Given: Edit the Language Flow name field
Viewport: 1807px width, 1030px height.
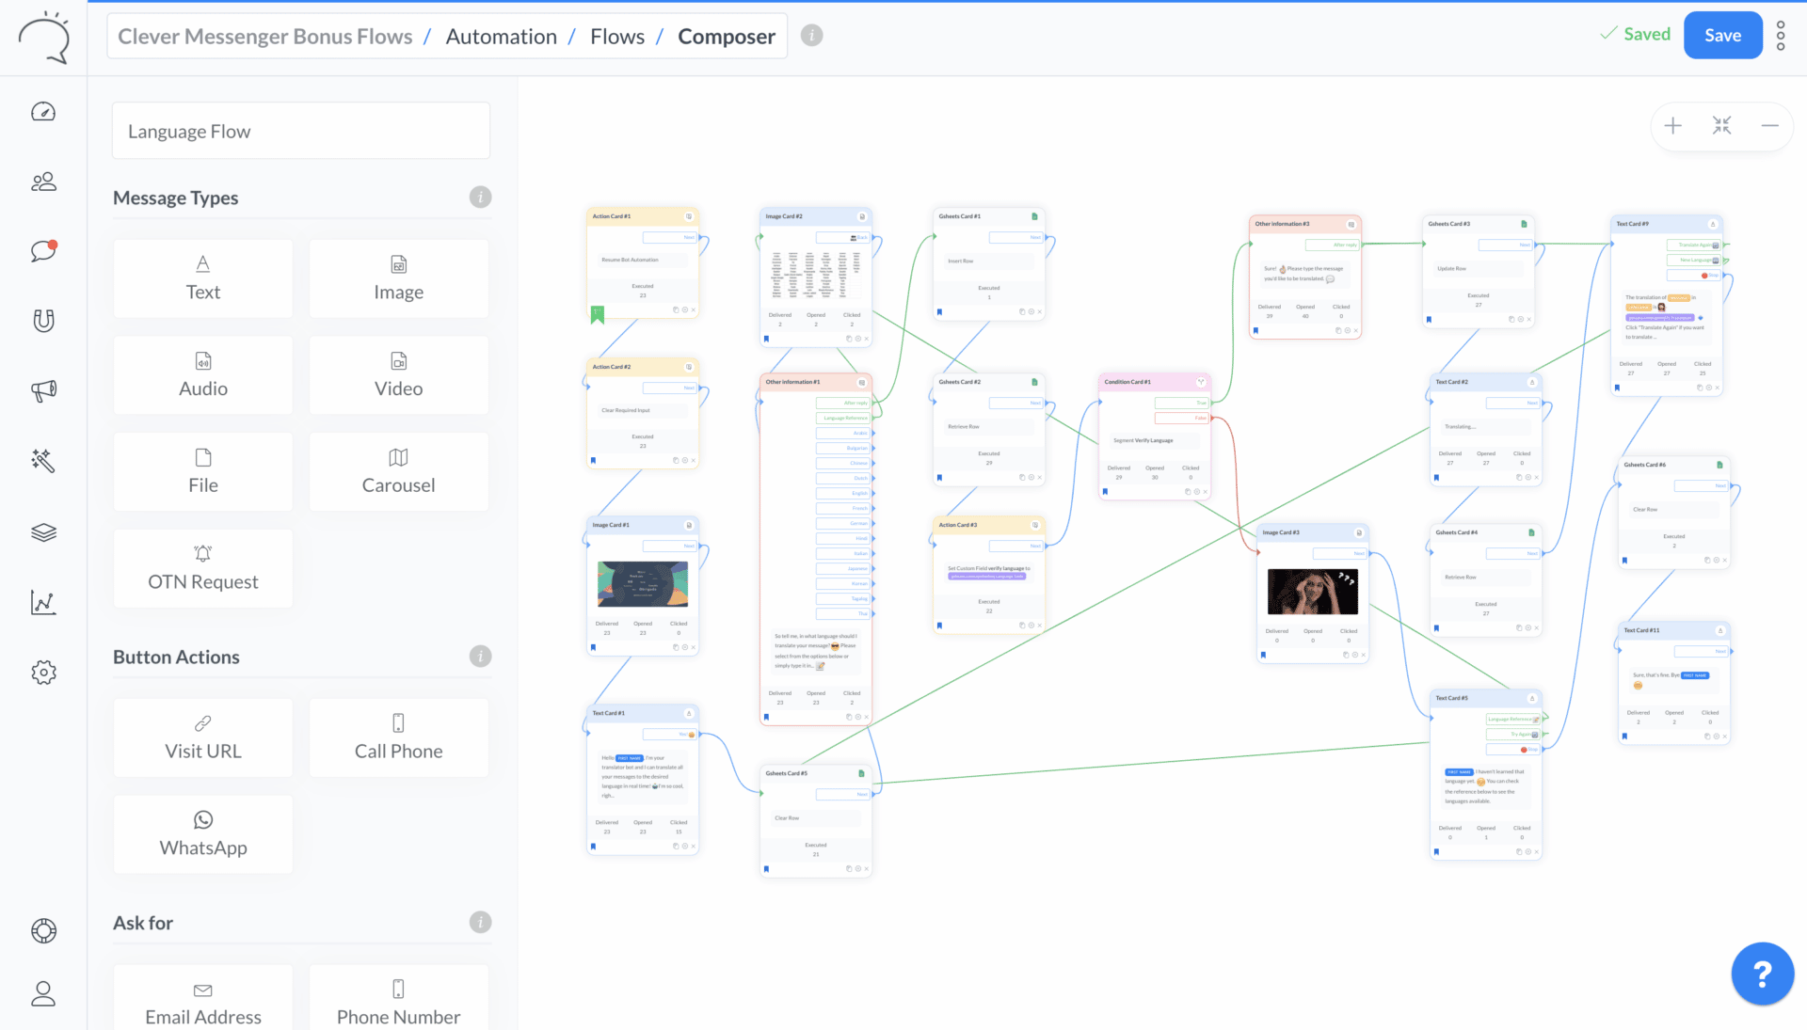Looking at the screenshot, I should 301,132.
